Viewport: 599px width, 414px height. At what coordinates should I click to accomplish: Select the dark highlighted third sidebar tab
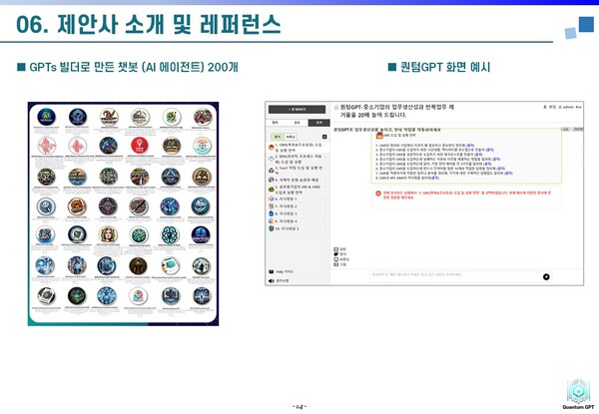tap(317, 122)
